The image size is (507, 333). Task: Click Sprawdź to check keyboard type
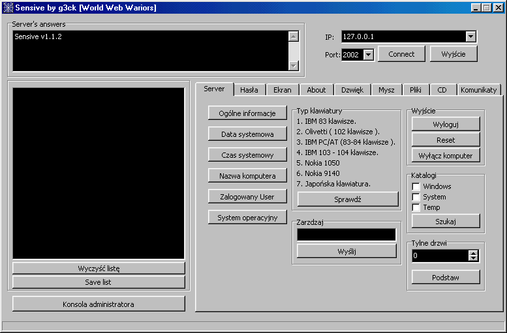coord(348,199)
